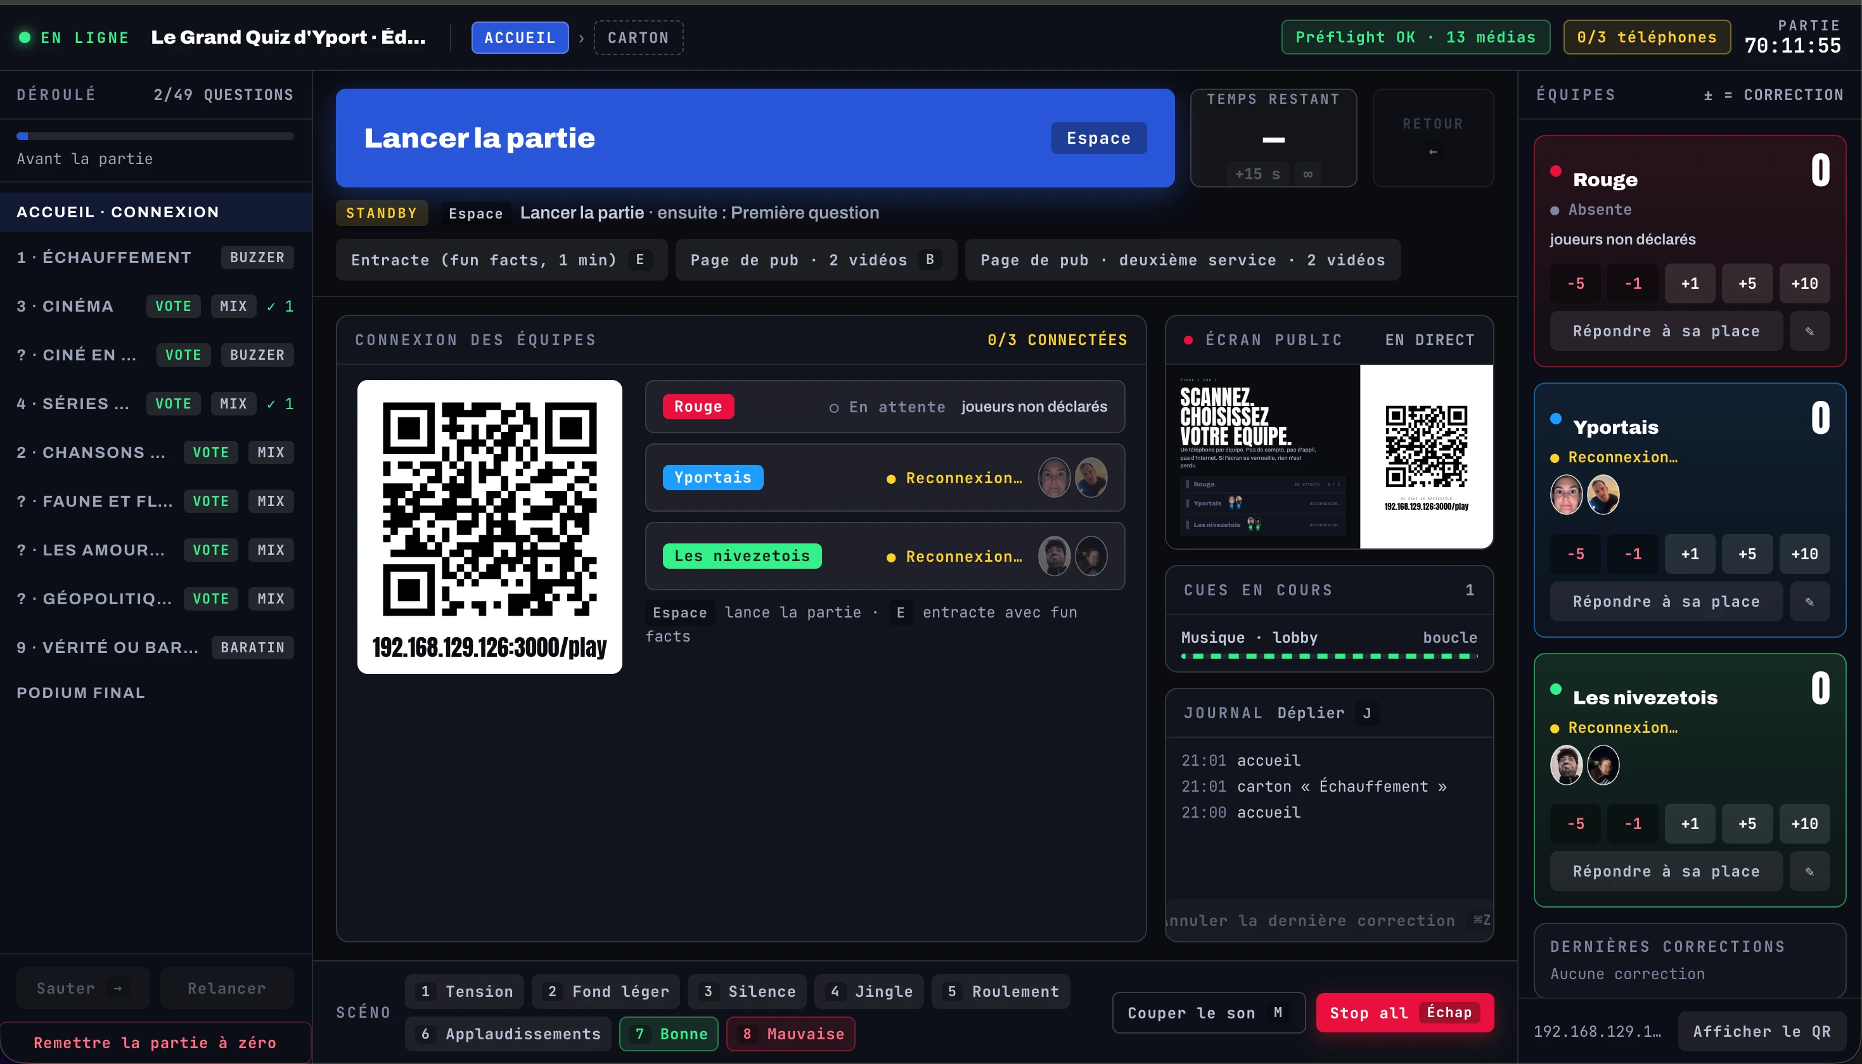Click the Musique lobby cue progress bar

click(x=1329, y=656)
